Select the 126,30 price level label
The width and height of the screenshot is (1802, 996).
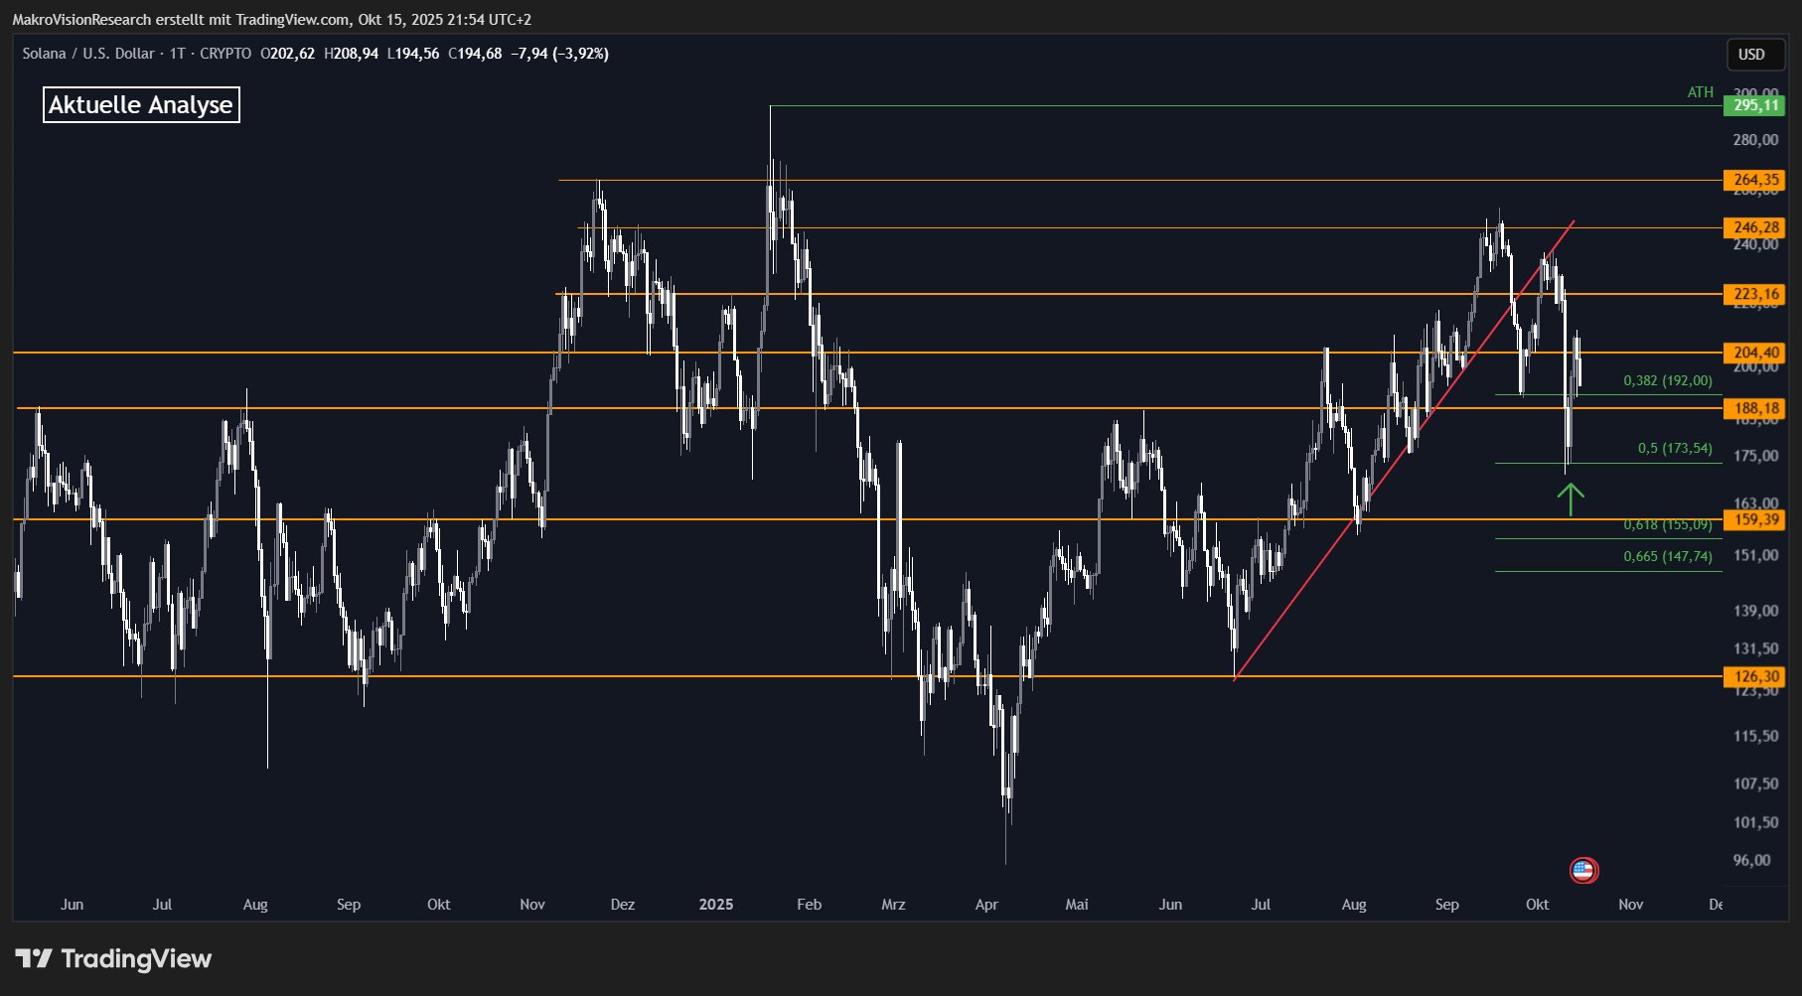[x=1754, y=676]
